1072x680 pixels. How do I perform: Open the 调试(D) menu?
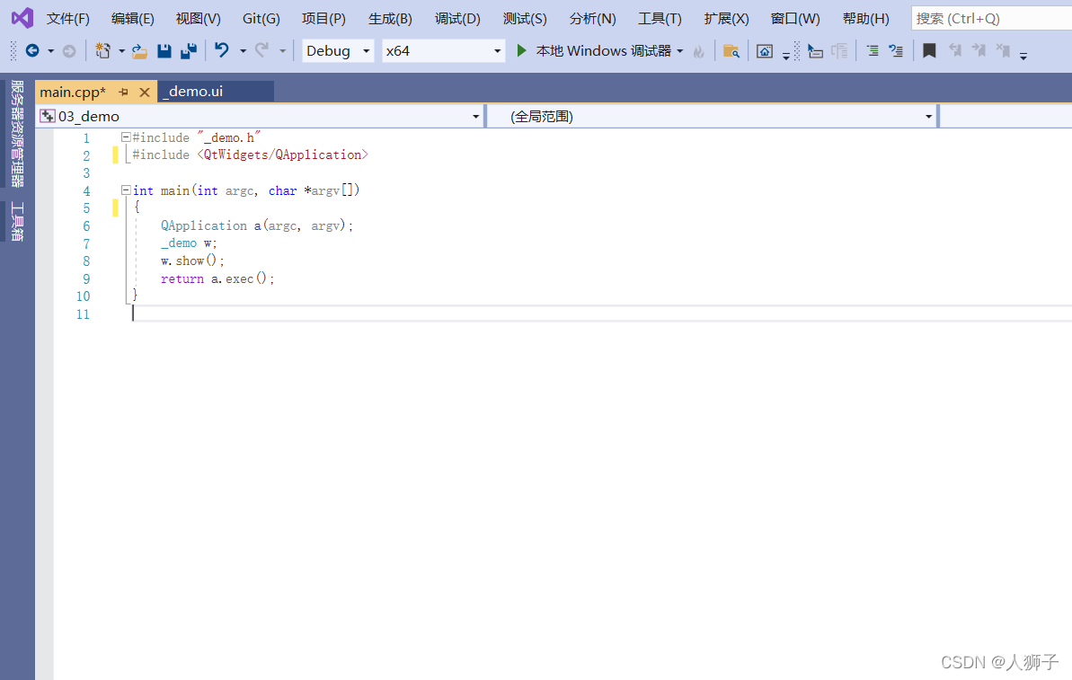457,19
